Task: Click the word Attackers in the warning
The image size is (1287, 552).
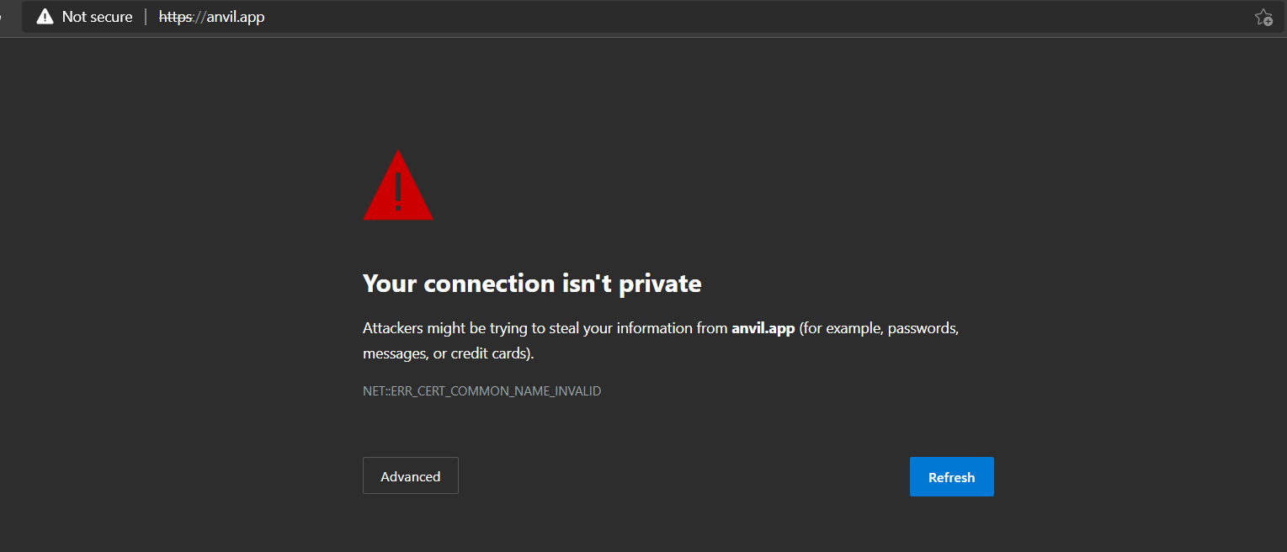Action: 393,328
